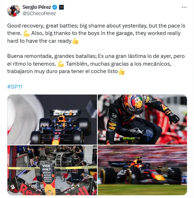Open the three-dot more options menu
194x198 pixels.
(x=184, y=7)
